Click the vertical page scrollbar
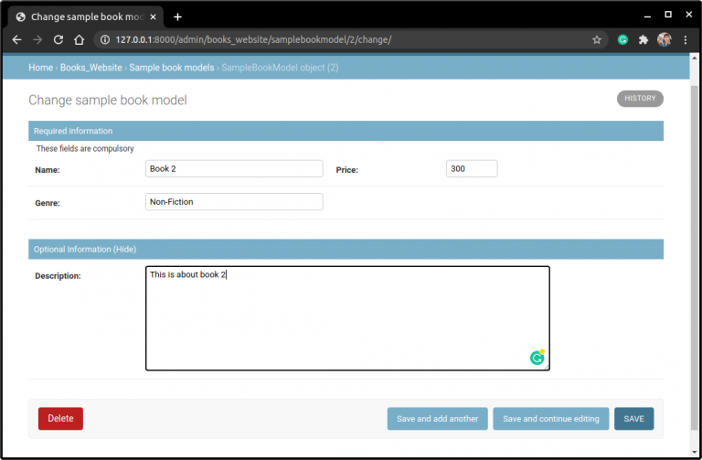This screenshot has height=460, width=702. coord(695,256)
